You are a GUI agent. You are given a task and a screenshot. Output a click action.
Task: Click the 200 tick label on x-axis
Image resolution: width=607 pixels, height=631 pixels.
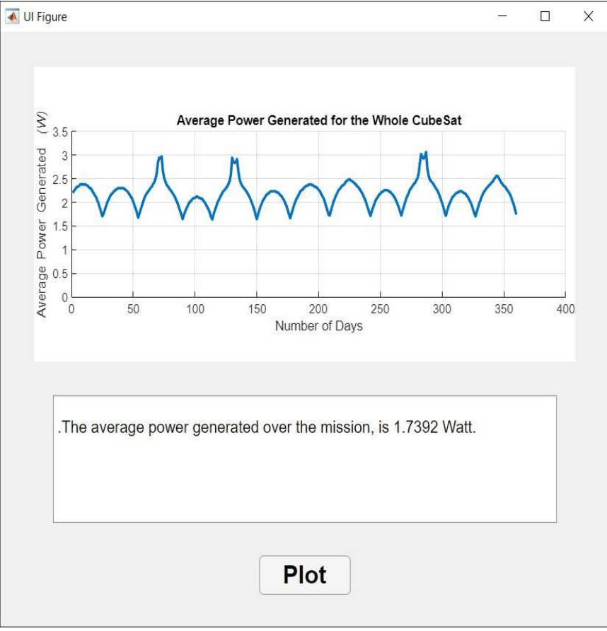tap(319, 309)
